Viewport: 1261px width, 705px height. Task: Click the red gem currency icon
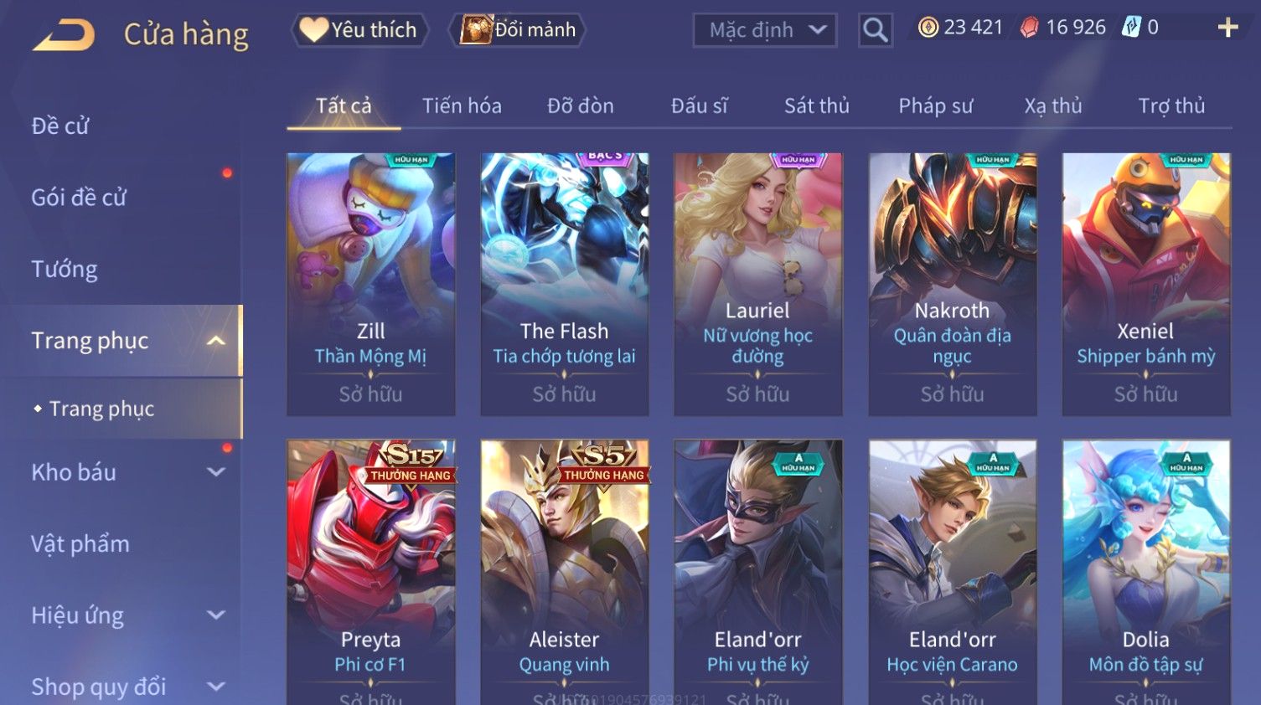point(1029,28)
